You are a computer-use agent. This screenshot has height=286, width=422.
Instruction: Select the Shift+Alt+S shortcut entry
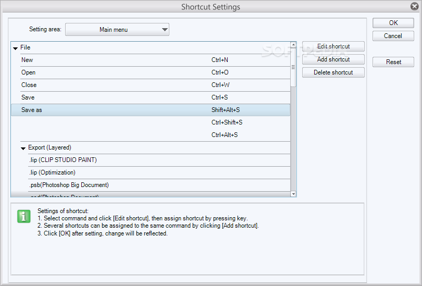tap(226, 110)
